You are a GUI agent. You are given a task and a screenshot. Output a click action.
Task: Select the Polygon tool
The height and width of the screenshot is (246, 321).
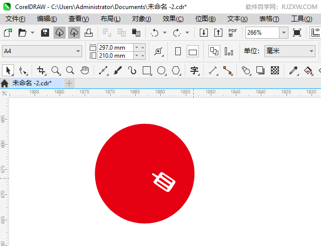pyautogui.click(x=176, y=71)
